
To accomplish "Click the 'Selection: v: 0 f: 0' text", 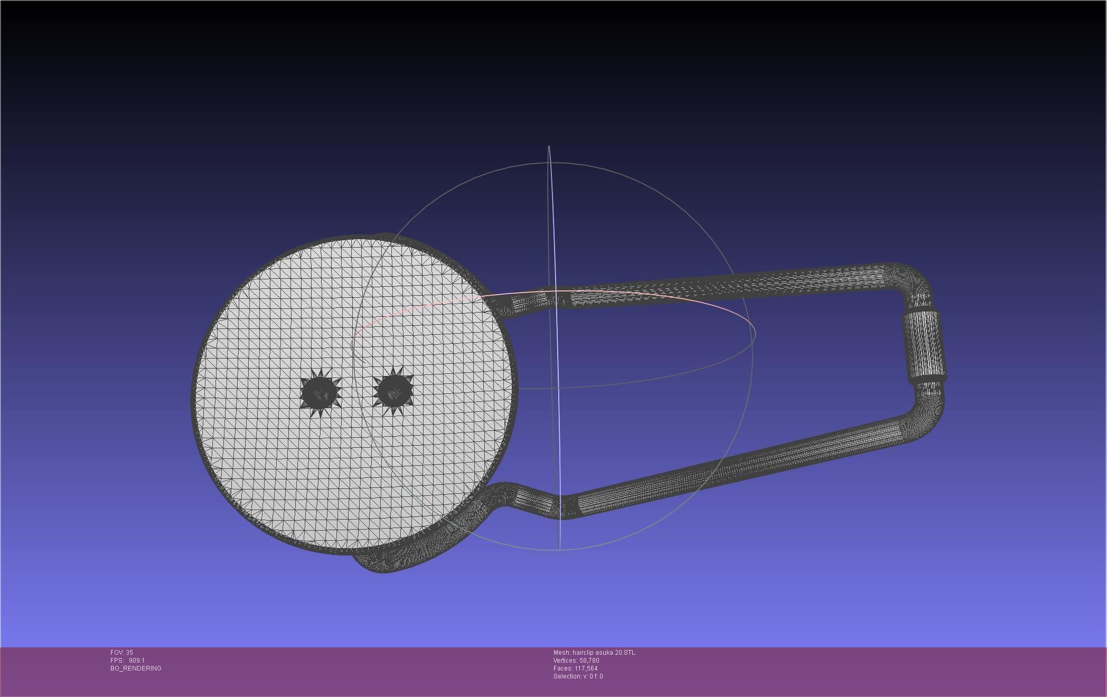I will coord(578,676).
